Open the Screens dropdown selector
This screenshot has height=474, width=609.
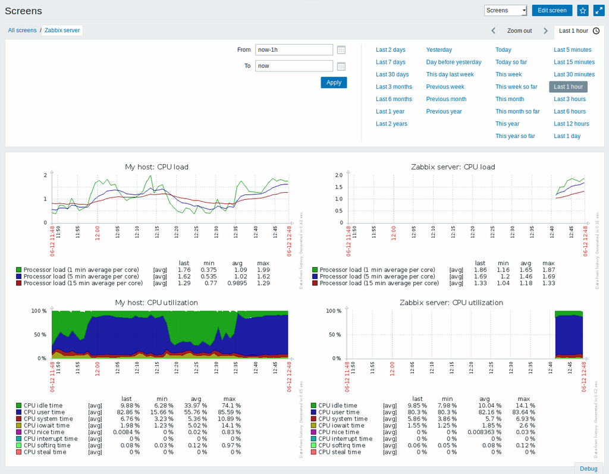[506, 11]
